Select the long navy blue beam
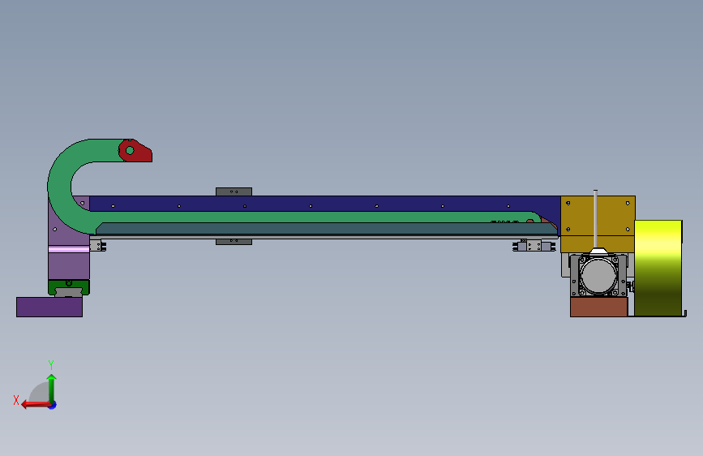Image resolution: width=703 pixels, height=456 pixels. 324,203
